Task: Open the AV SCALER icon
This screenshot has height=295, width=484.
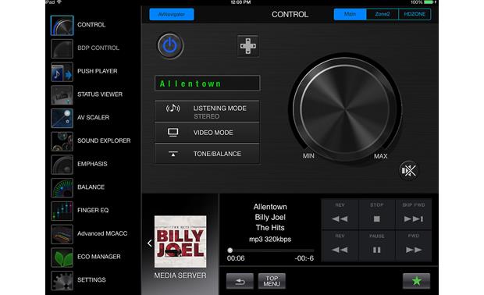Action: [62, 118]
